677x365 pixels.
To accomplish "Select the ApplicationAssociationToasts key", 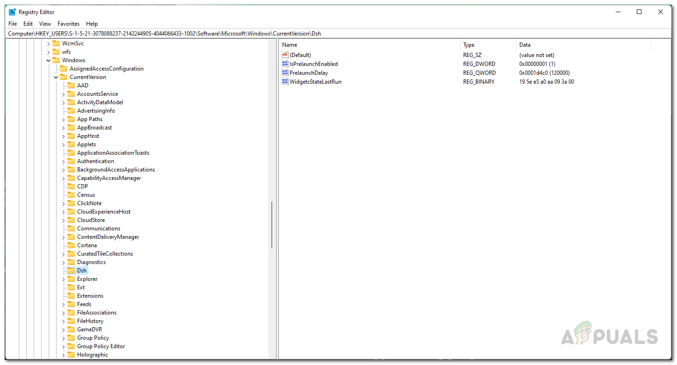I will coord(113,153).
